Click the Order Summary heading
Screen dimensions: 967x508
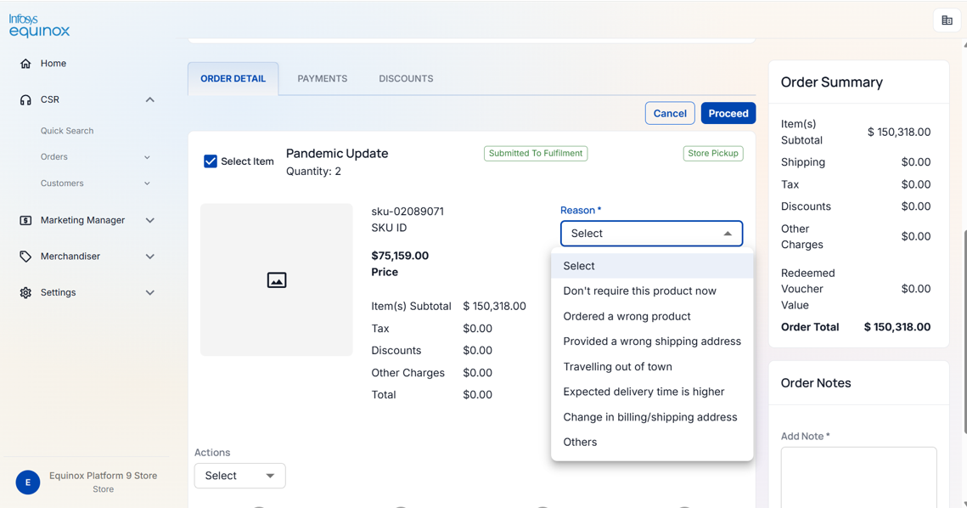point(831,82)
